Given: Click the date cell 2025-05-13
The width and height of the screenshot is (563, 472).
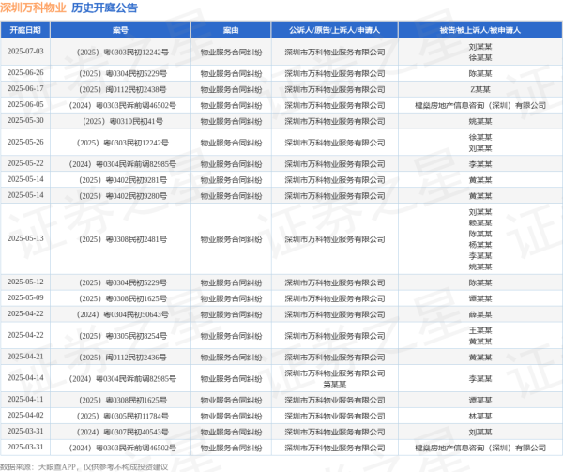Looking at the screenshot, I should (25, 238).
